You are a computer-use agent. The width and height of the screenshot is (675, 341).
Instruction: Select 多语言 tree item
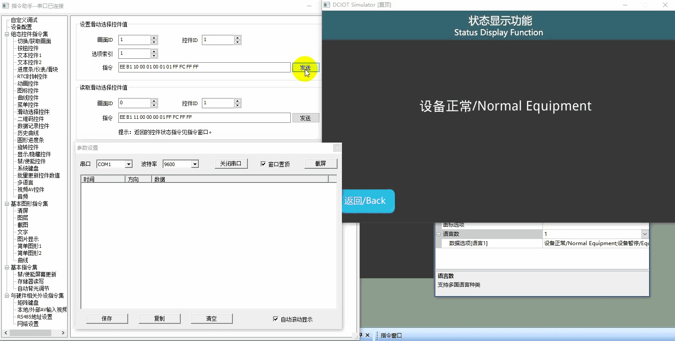tap(25, 182)
